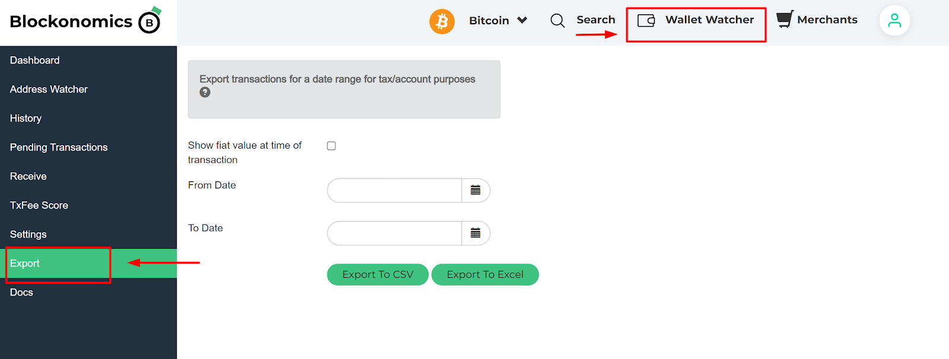This screenshot has height=359, width=949.
Task: Click the Export To Excel button
Action: [485, 275]
